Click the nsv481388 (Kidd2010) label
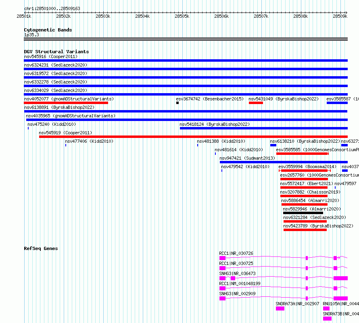 (x=221, y=141)
